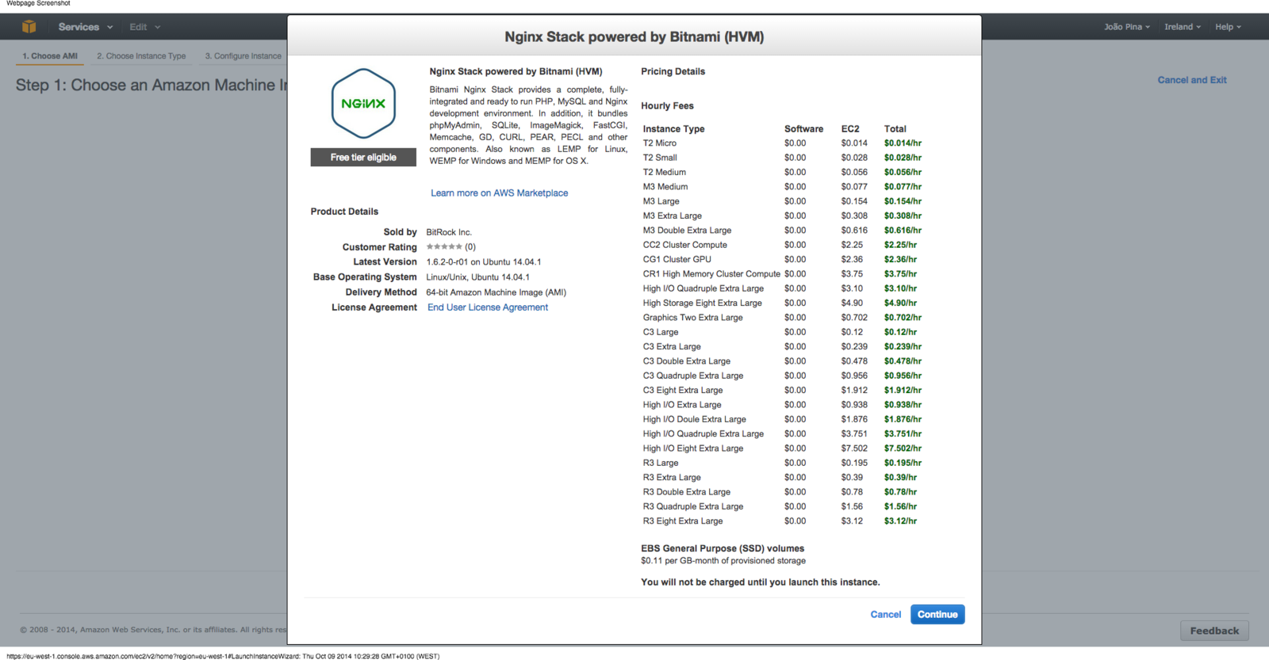Expand the João Pina account menu
This screenshot has width=1269, height=660.
click(x=1126, y=27)
